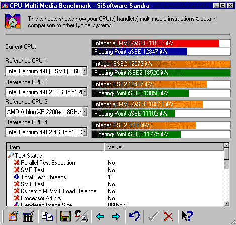Refresh the benchmark with the blue undo arrow
Screen dimensions: 236x225
tap(134, 216)
